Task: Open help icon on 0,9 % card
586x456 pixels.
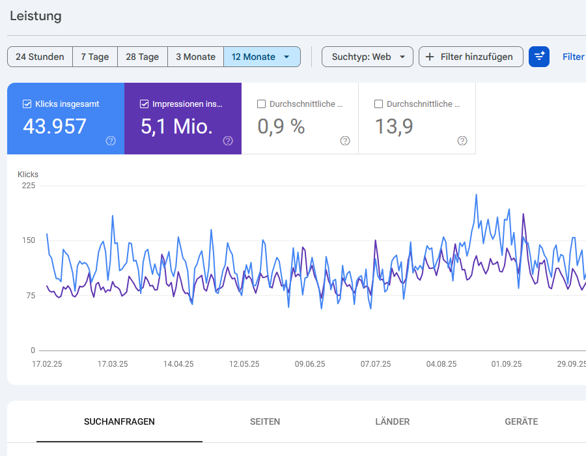Action: pyautogui.click(x=345, y=141)
